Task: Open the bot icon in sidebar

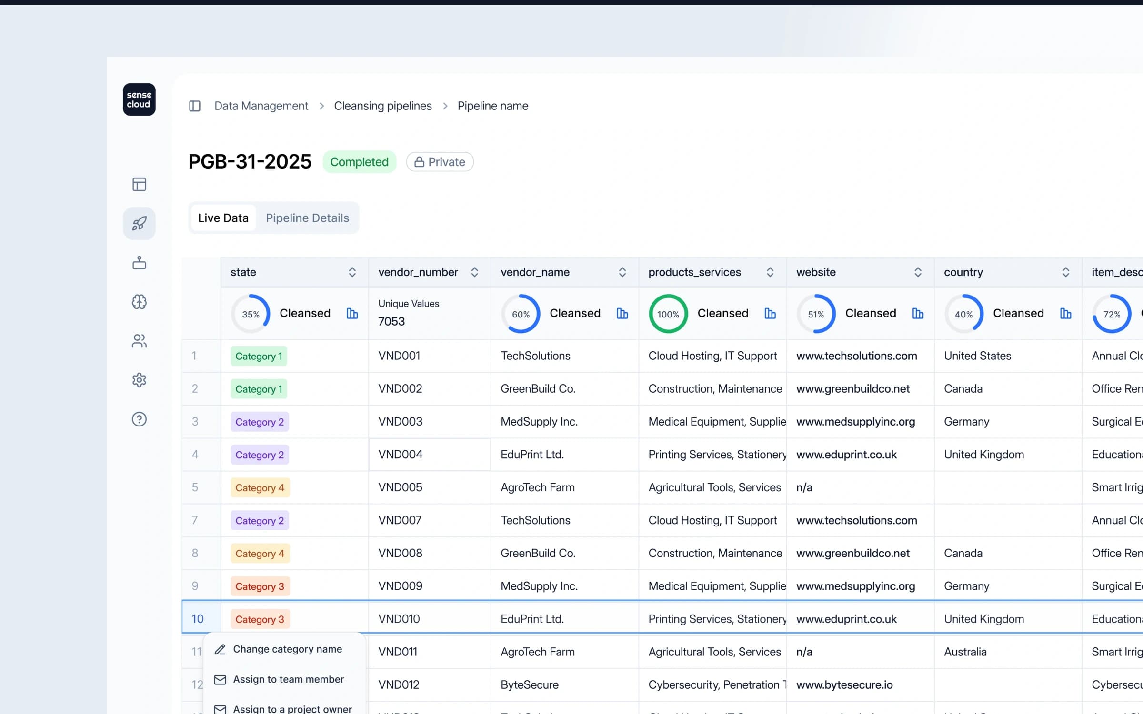Action: pyautogui.click(x=139, y=263)
